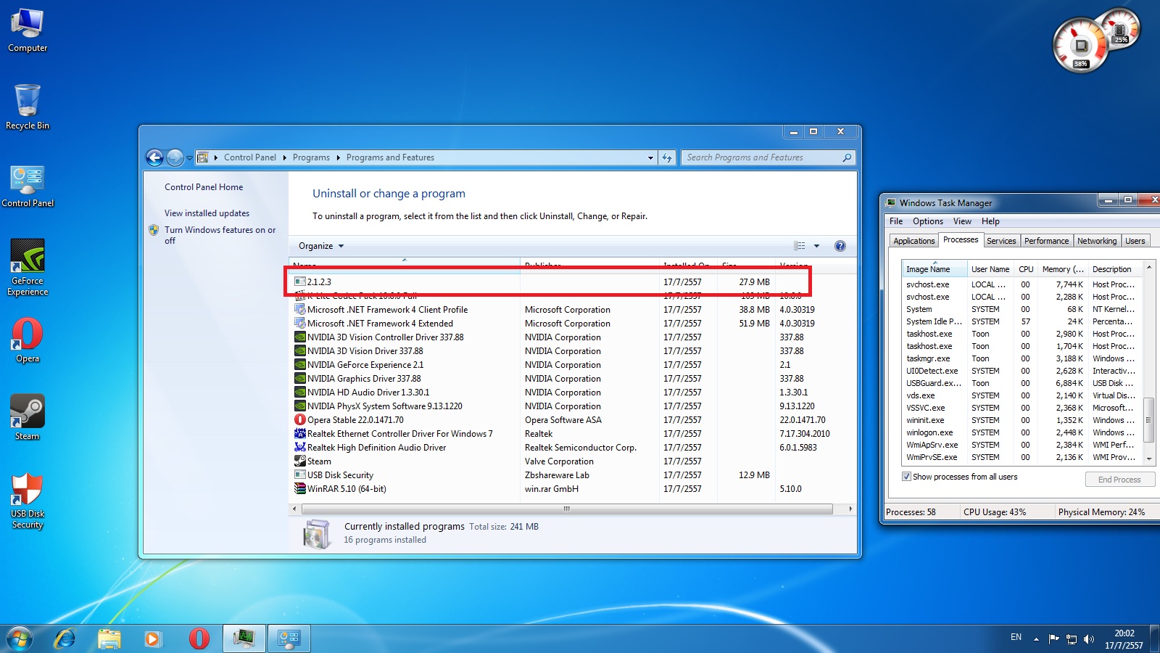Sort processes by CPU column
1160x653 pixels.
(1026, 269)
